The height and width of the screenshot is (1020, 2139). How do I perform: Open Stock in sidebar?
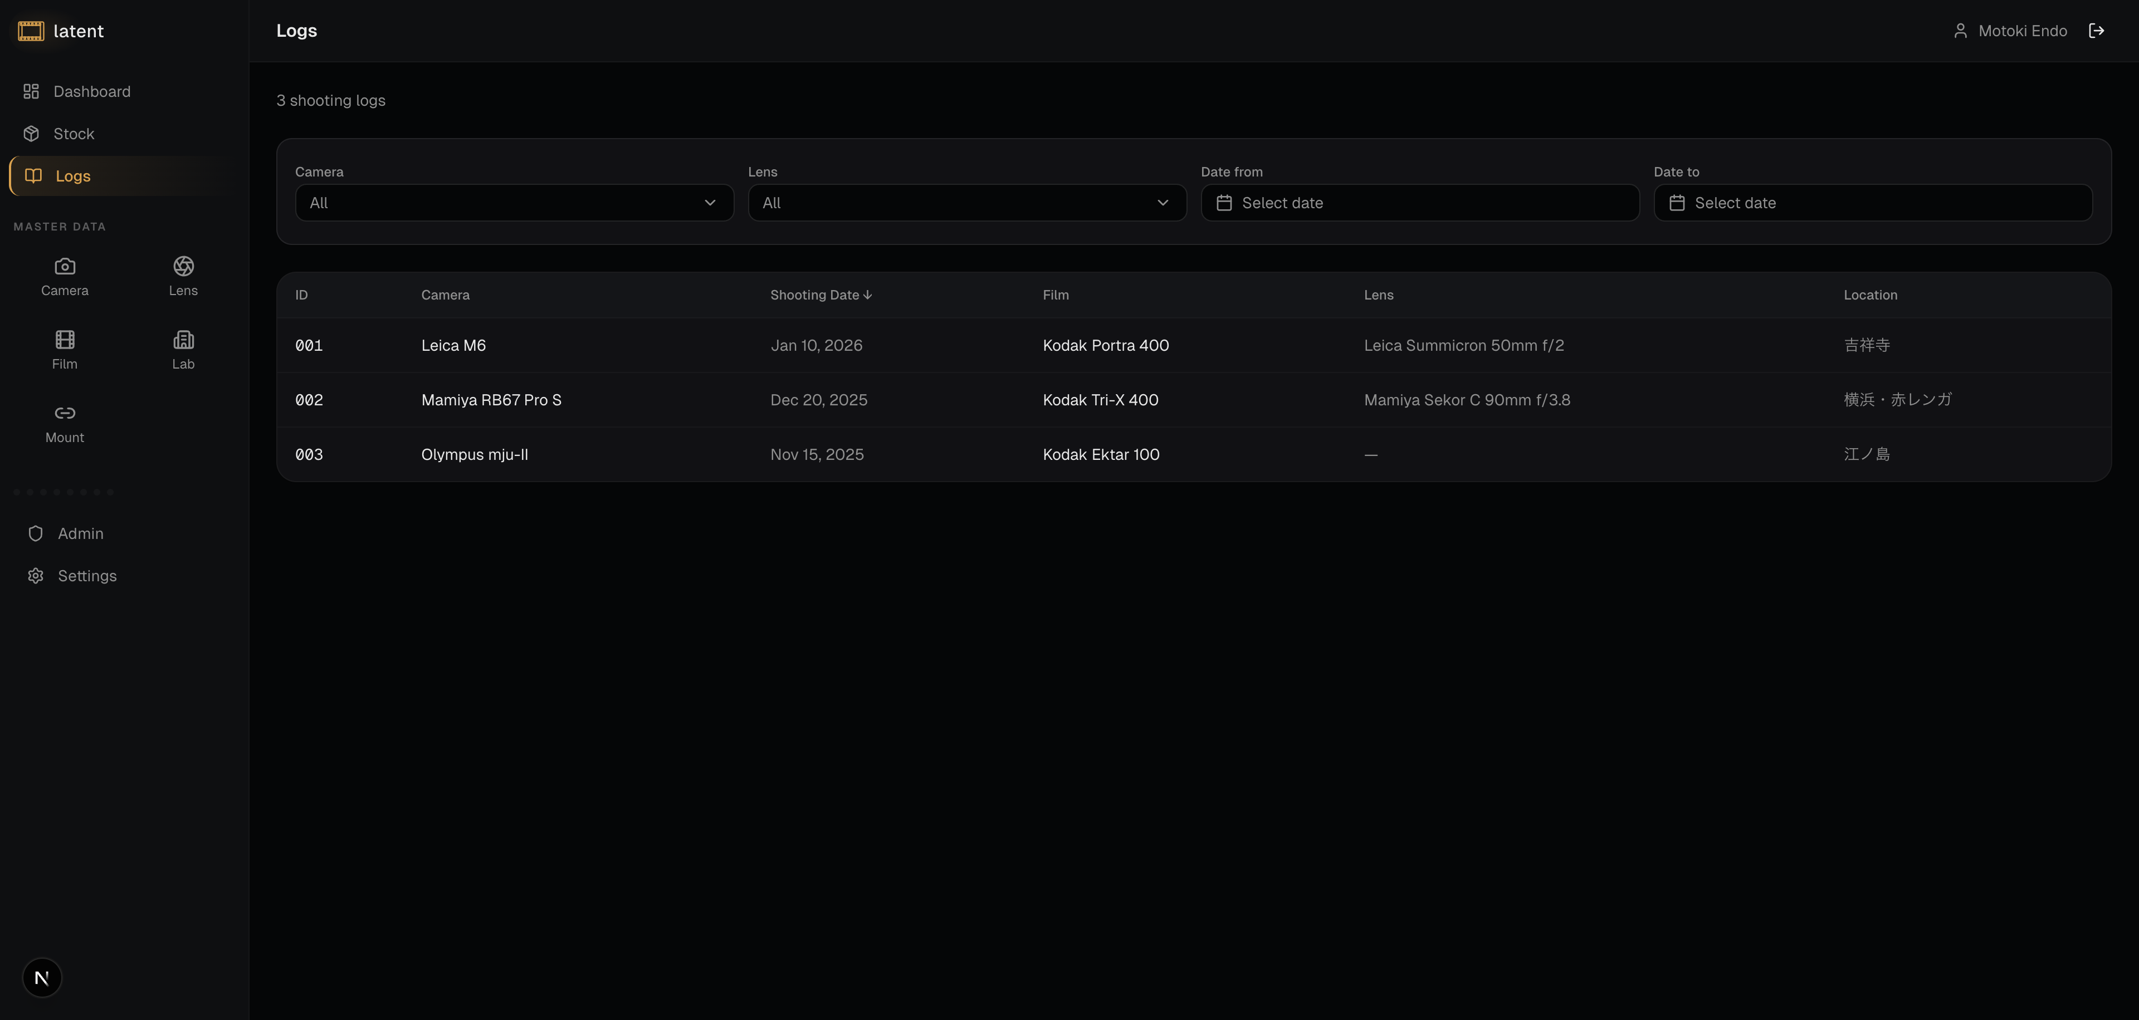74,134
